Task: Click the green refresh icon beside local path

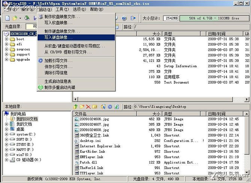Action: 117,107
